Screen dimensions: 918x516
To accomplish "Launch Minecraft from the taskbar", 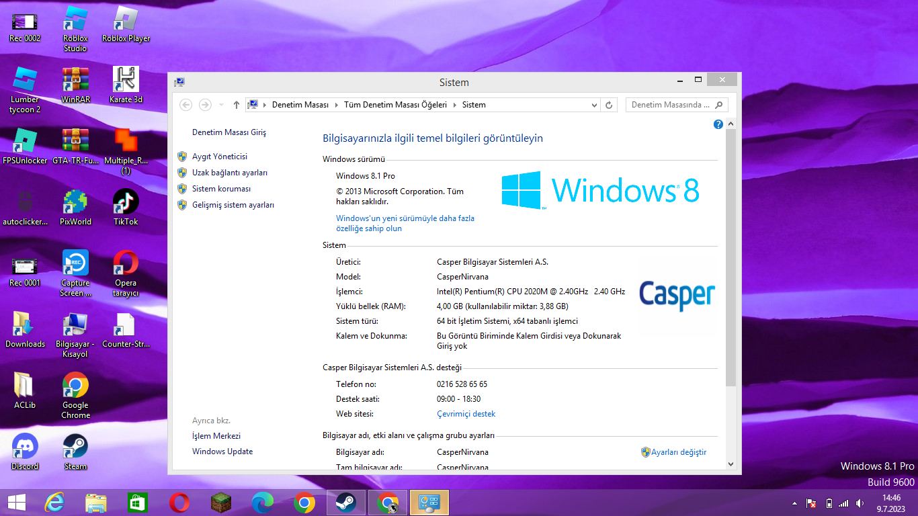I will coord(221,503).
